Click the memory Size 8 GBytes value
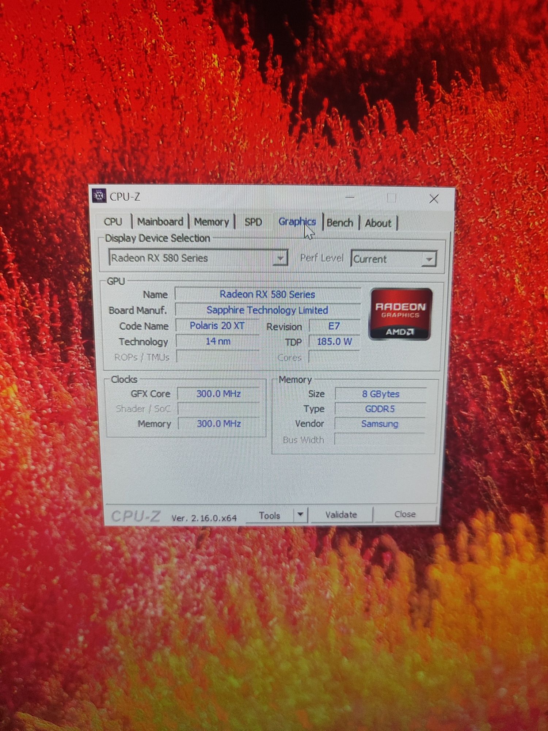 pyautogui.click(x=381, y=394)
